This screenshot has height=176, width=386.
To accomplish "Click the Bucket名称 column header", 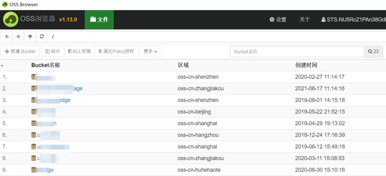I will click(x=45, y=65).
